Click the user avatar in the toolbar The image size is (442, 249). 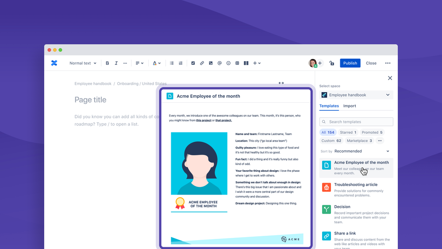[313, 63]
